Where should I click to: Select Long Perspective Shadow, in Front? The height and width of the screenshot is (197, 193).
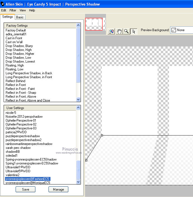click(29, 77)
